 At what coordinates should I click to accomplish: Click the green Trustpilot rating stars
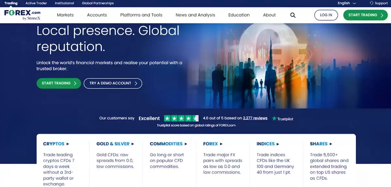pos(181,118)
